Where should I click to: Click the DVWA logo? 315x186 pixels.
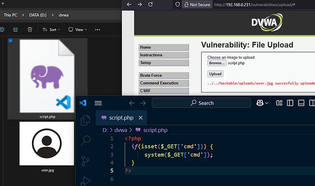pos(267,22)
